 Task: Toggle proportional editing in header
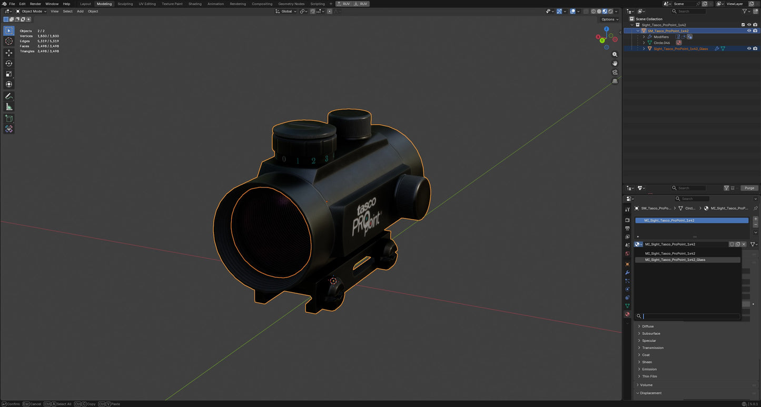(x=330, y=11)
